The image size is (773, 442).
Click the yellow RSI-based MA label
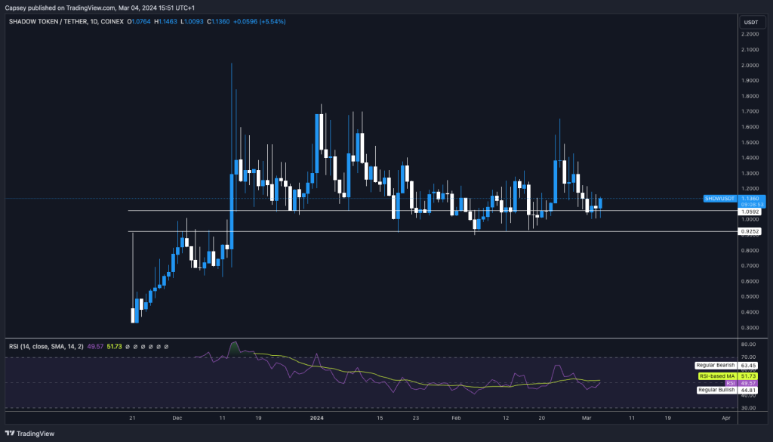coord(716,376)
